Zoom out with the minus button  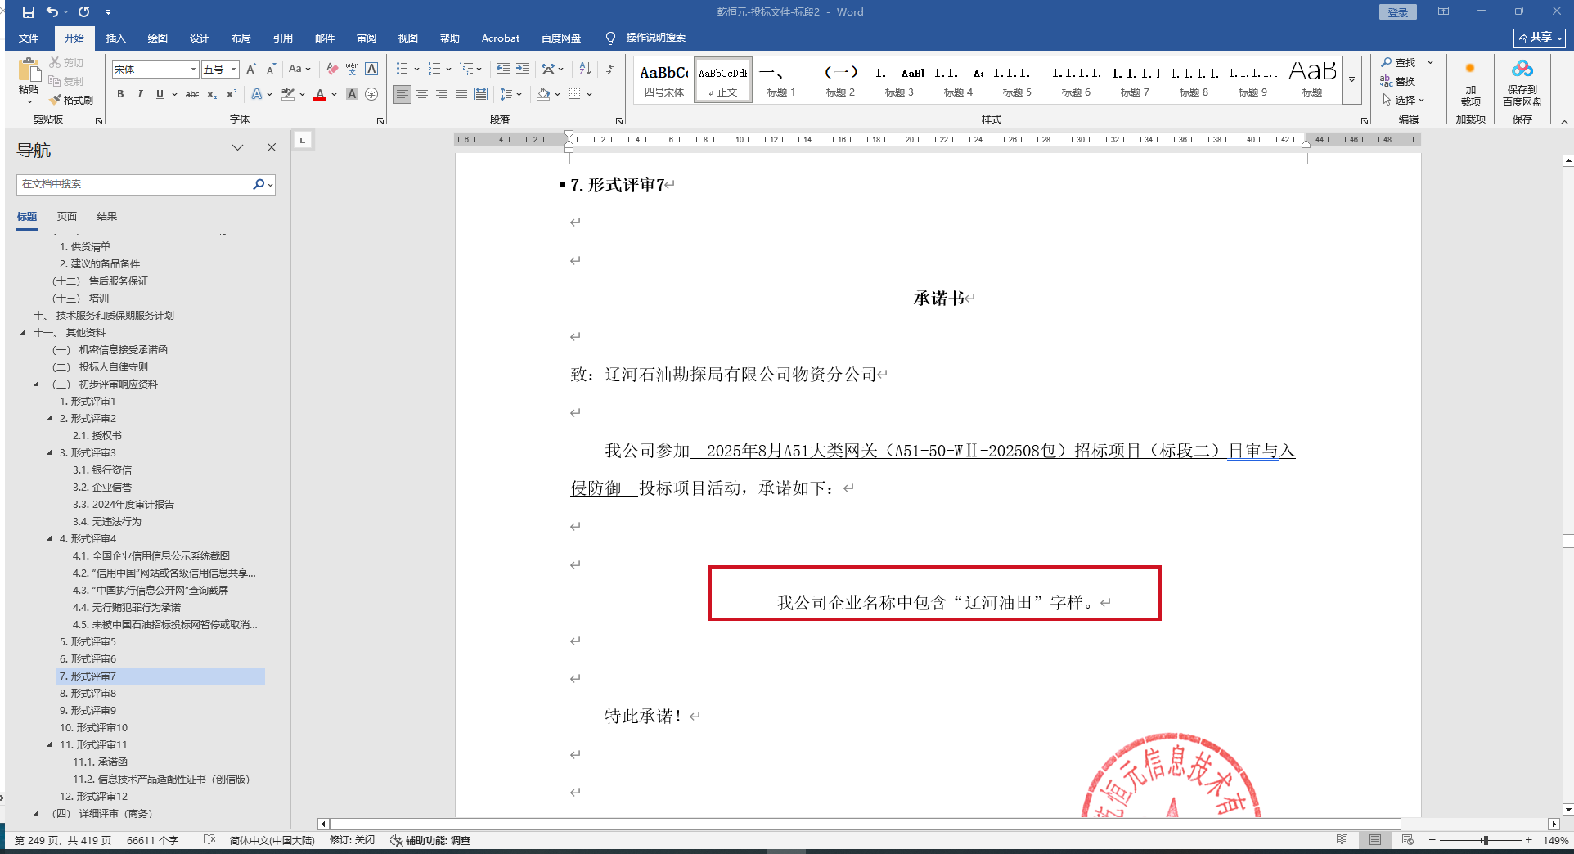click(x=1432, y=840)
